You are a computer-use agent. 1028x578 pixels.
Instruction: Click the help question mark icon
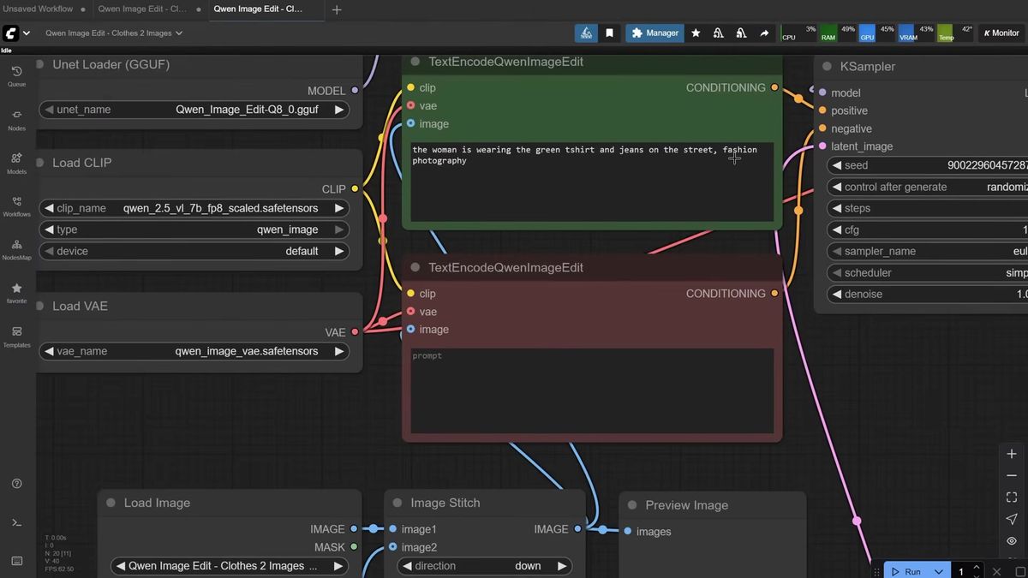click(16, 484)
